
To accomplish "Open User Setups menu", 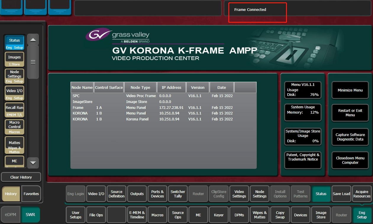I will (76, 215).
